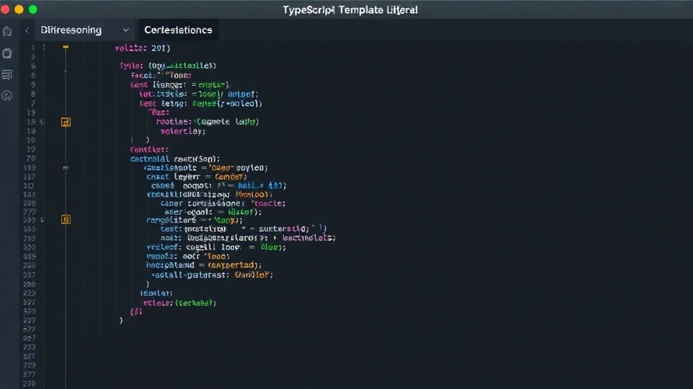Click the small orange marker at line 1
Screen dimensions: 693x389
pos(66,47)
